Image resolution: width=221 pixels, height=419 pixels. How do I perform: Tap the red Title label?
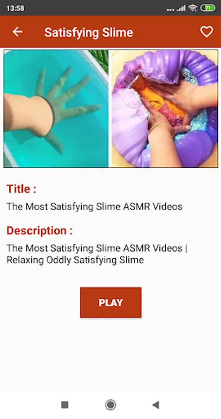click(21, 189)
